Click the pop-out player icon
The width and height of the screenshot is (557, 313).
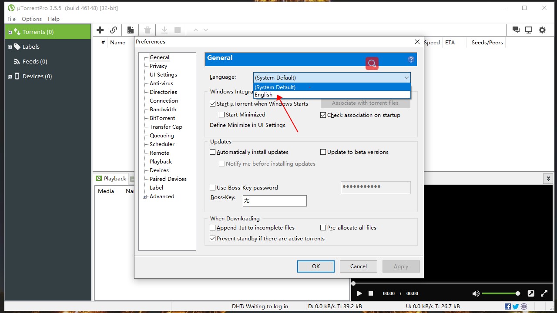point(531,293)
